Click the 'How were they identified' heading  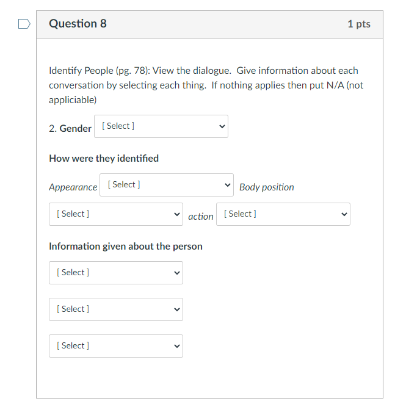pyautogui.click(x=104, y=159)
